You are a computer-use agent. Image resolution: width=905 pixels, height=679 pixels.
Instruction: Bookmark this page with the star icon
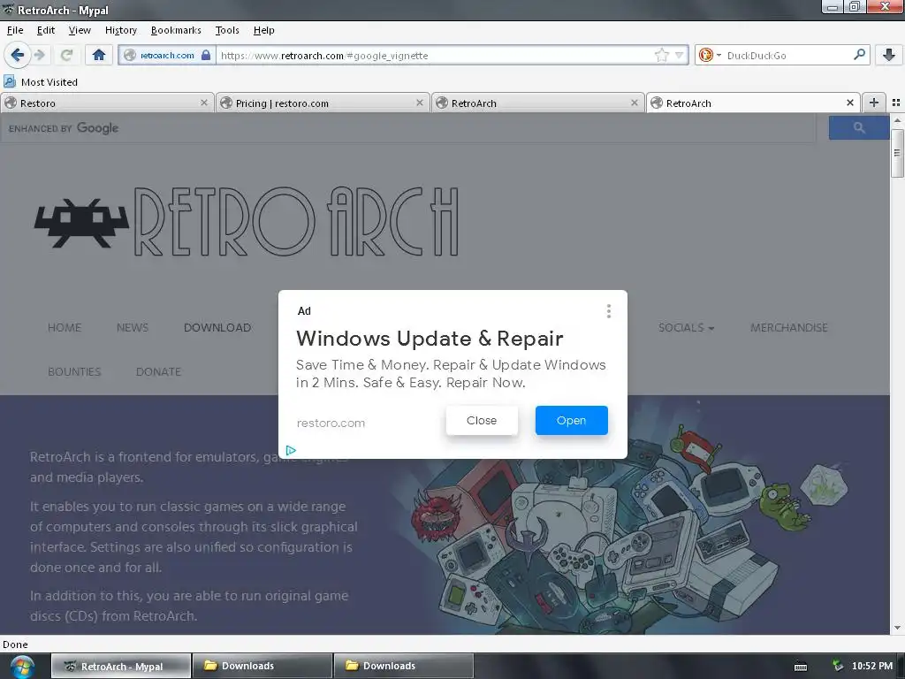click(x=661, y=56)
